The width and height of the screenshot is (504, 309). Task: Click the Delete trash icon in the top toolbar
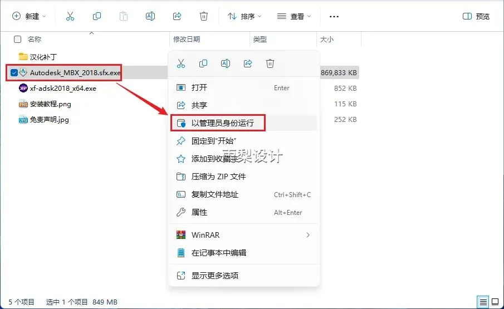point(204,16)
